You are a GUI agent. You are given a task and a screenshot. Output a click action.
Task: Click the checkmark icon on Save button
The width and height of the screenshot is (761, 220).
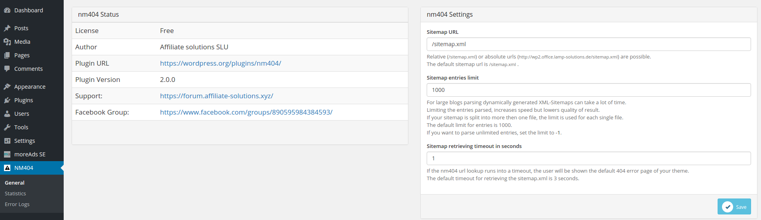click(x=728, y=207)
